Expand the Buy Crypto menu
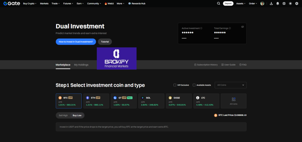 pos(29,4)
